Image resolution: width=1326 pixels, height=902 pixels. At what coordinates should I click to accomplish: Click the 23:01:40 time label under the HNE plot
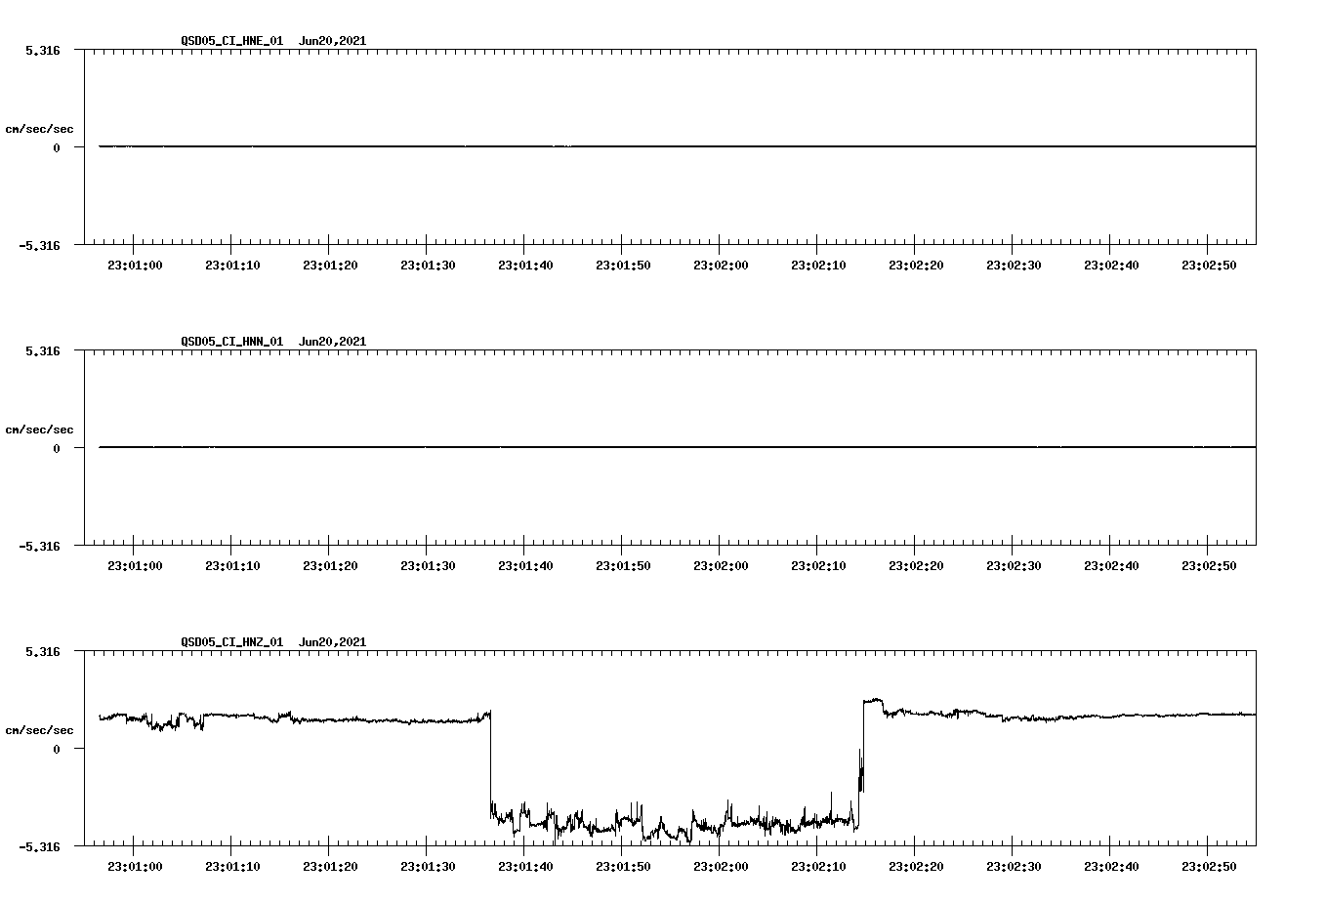pyautogui.click(x=525, y=266)
